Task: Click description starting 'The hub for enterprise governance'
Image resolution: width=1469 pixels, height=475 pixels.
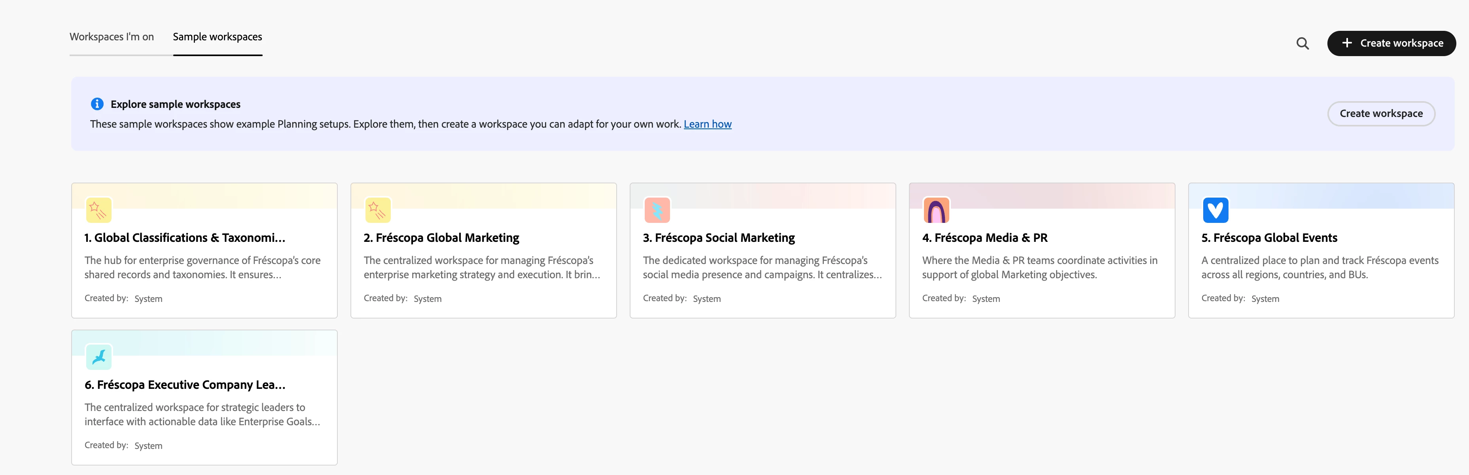Action: click(203, 267)
